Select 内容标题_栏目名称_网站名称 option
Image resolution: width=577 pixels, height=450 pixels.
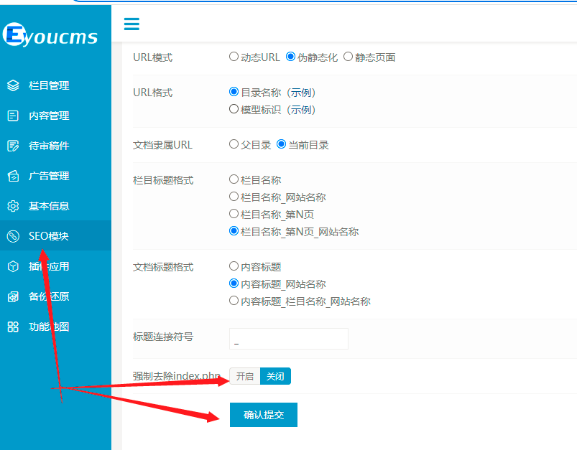point(234,301)
